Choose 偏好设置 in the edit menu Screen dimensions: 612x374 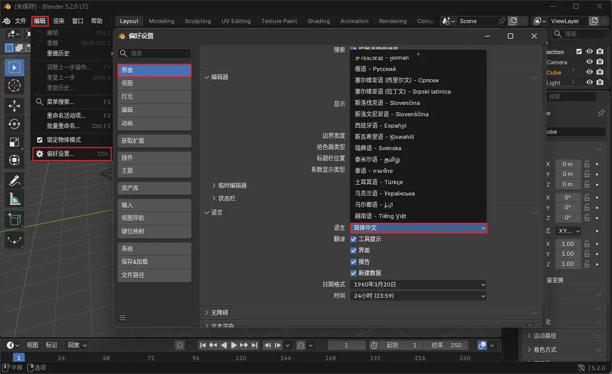72,154
